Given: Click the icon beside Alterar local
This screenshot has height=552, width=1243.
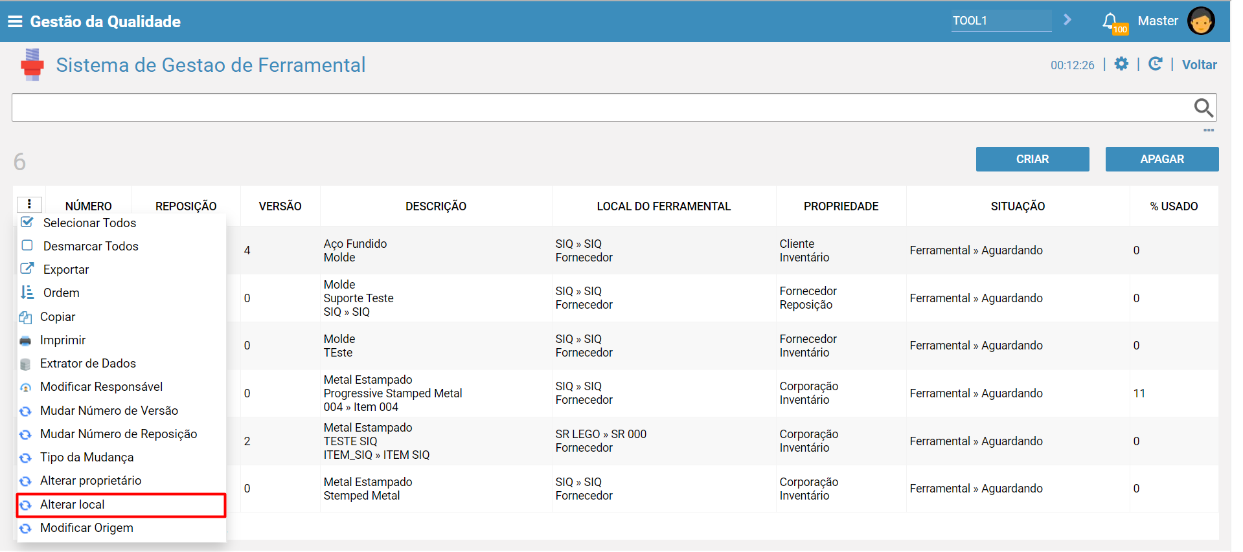Looking at the screenshot, I should [x=25, y=505].
